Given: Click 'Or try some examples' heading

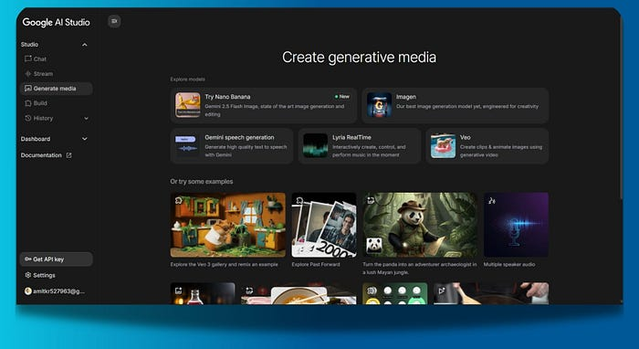Looking at the screenshot, I should pos(202,182).
